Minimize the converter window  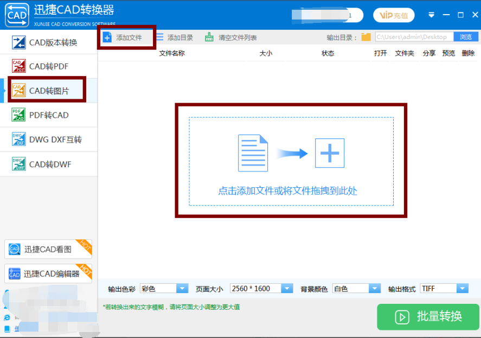(x=446, y=15)
